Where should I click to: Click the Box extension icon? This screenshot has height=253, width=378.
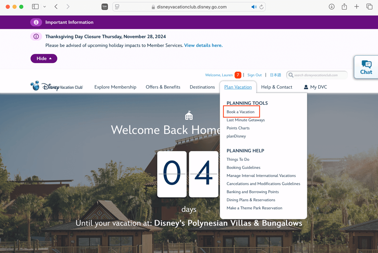[104, 7]
